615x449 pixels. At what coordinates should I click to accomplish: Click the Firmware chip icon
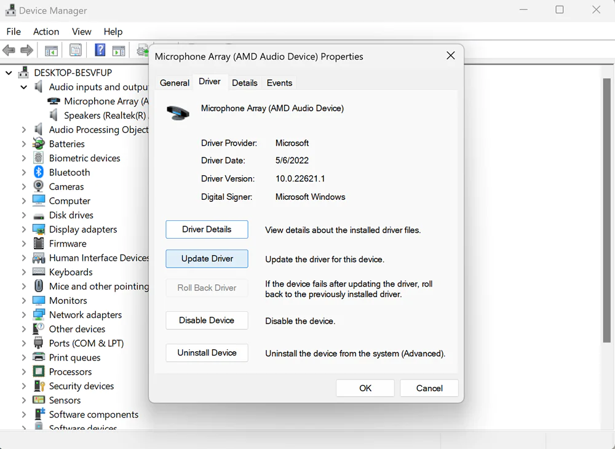[x=38, y=244]
